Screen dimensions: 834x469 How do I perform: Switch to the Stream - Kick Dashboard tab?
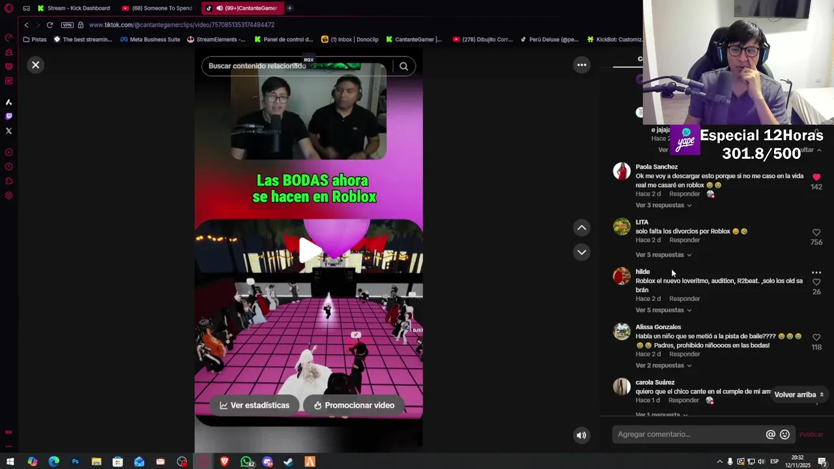point(74,8)
